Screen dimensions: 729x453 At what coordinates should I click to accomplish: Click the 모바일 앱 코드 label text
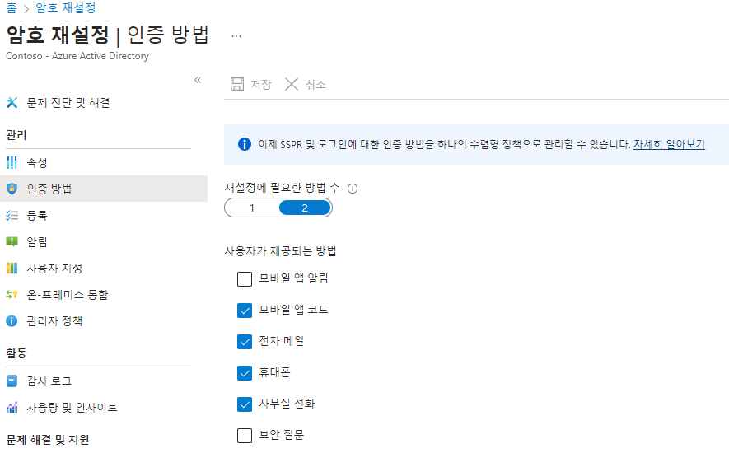(293, 310)
